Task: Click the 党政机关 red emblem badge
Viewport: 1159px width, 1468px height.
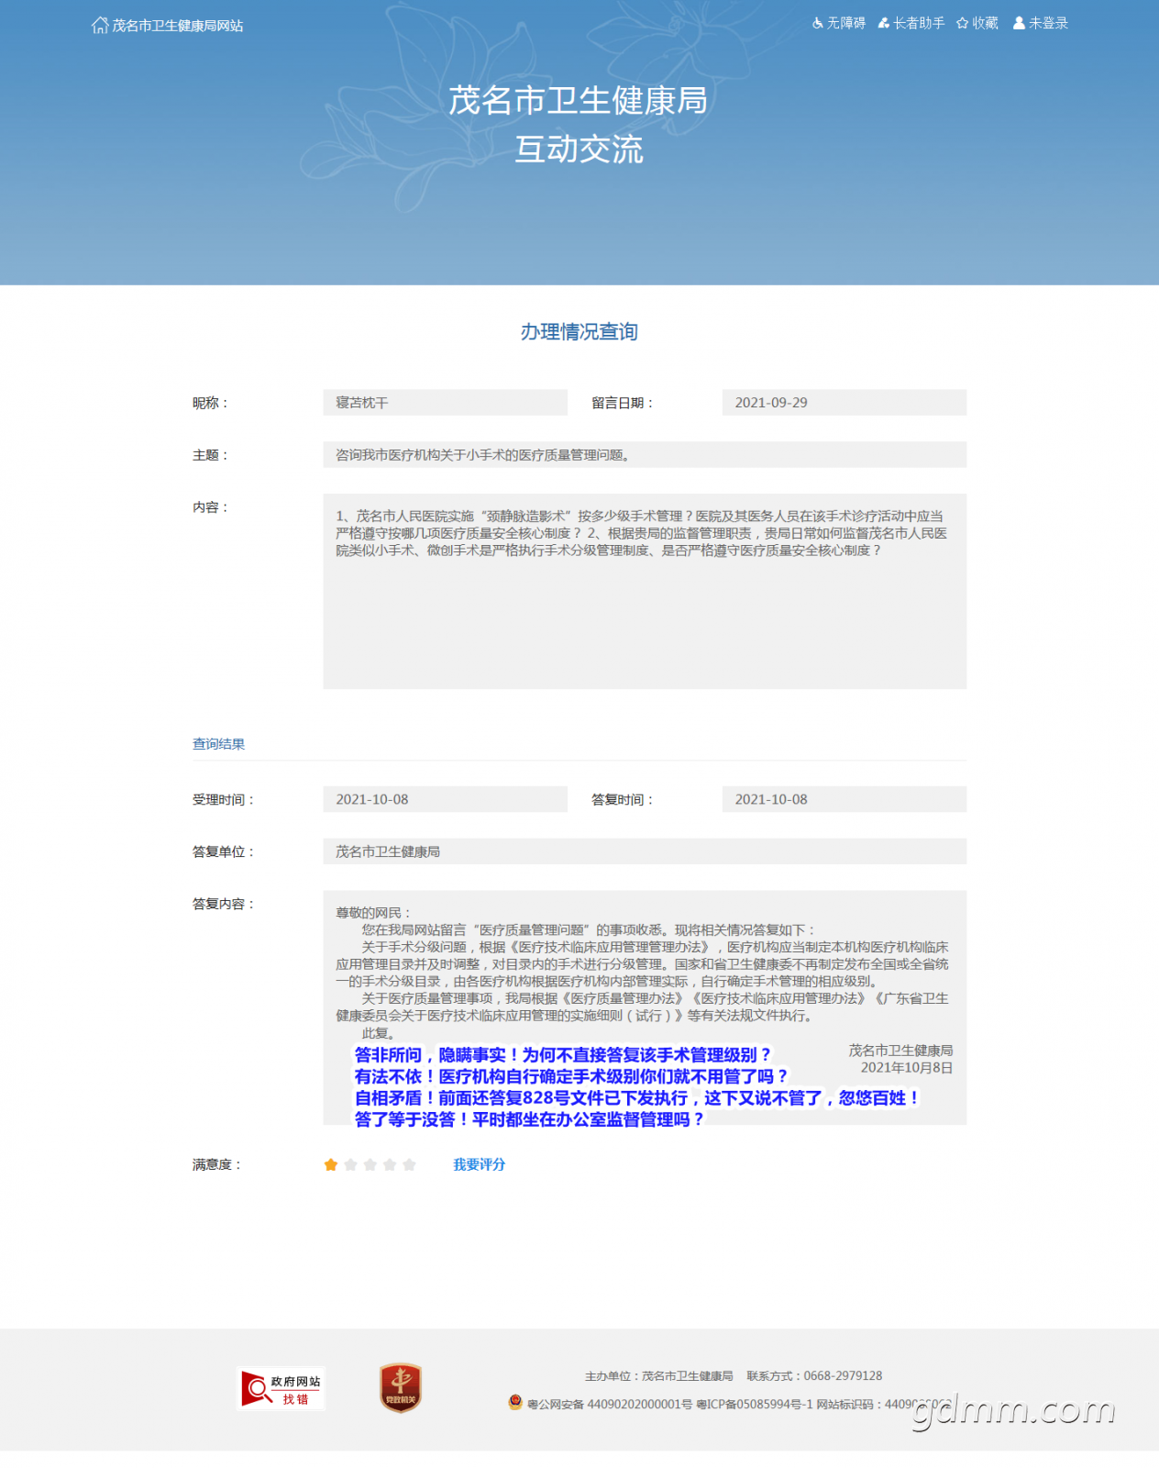Action: click(401, 1388)
